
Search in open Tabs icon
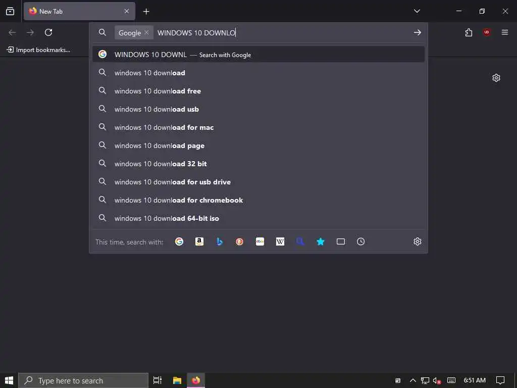click(341, 241)
